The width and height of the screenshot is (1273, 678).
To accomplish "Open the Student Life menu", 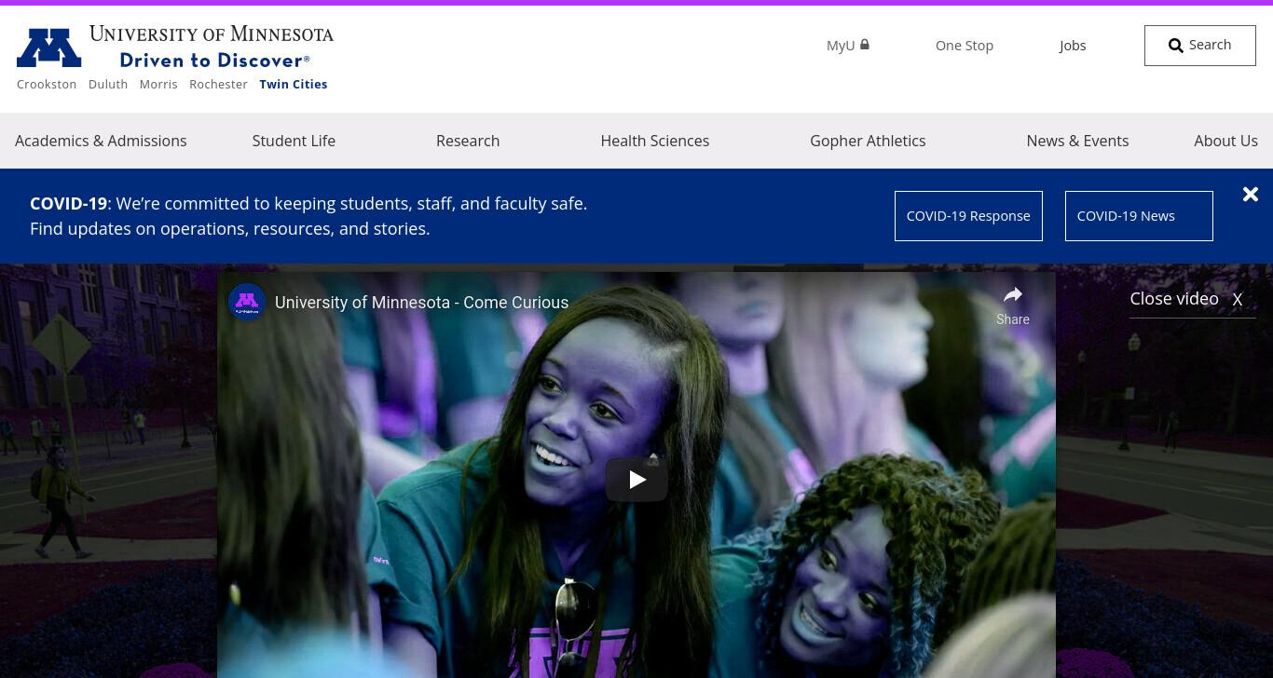I will (x=294, y=141).
